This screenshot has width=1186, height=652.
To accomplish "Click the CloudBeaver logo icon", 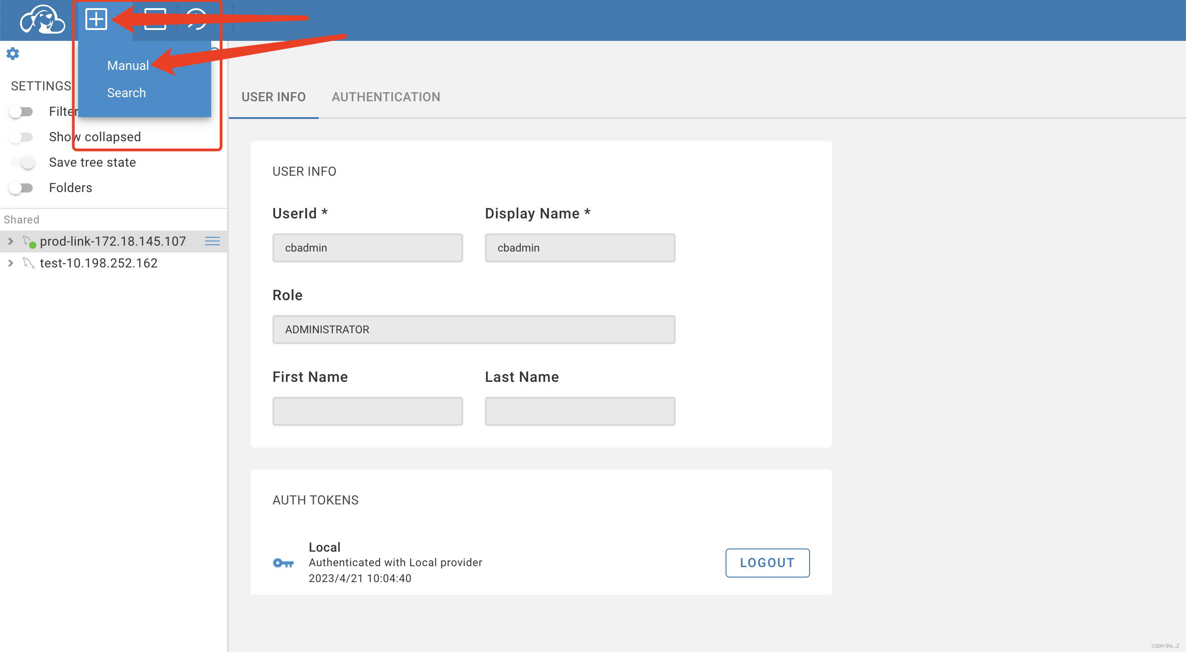I will [x=42, y=20].
